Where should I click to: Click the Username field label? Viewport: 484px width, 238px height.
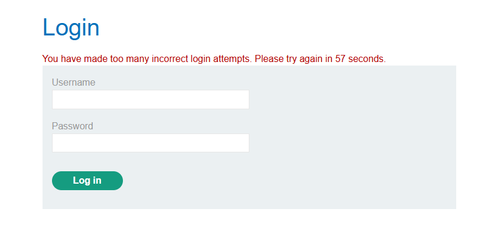point(73,83)
